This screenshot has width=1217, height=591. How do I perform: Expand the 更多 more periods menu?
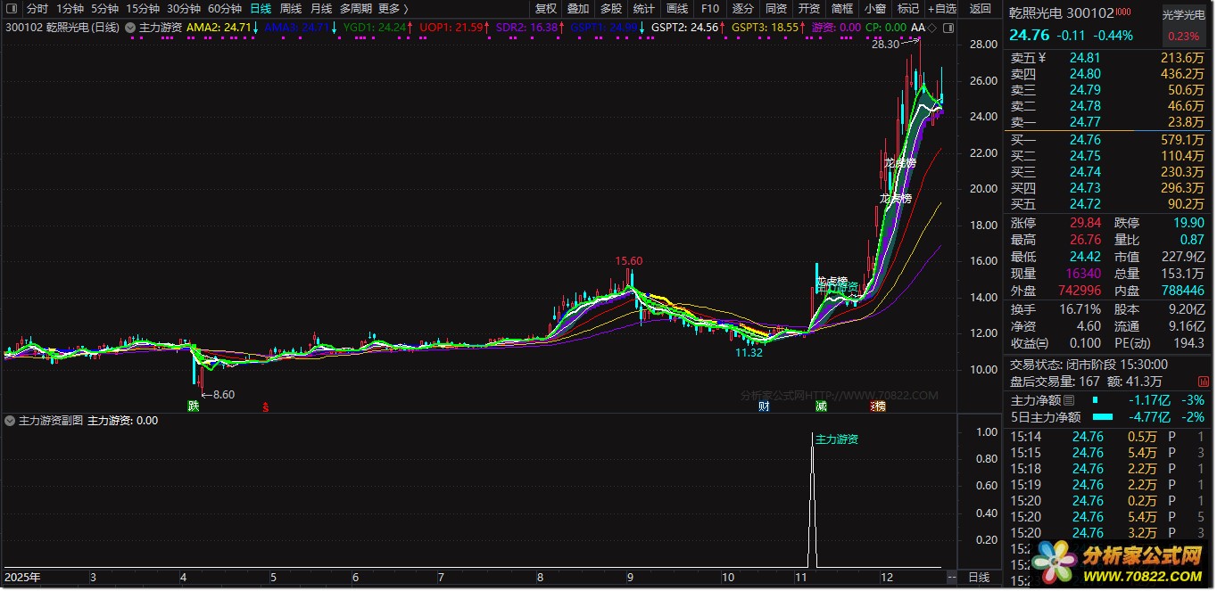point(393,9)
